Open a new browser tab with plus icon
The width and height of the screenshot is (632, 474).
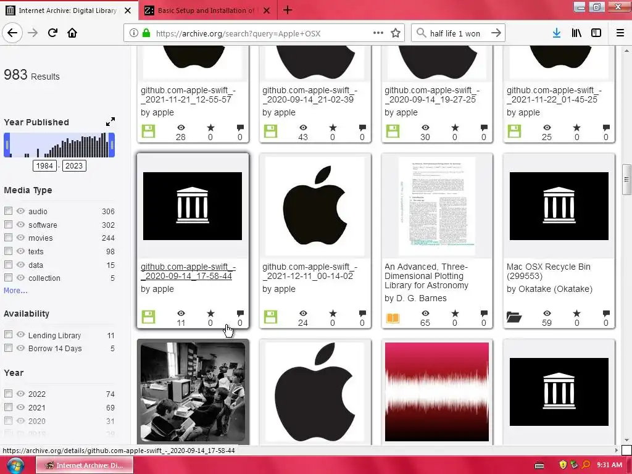tap(288, 10)
